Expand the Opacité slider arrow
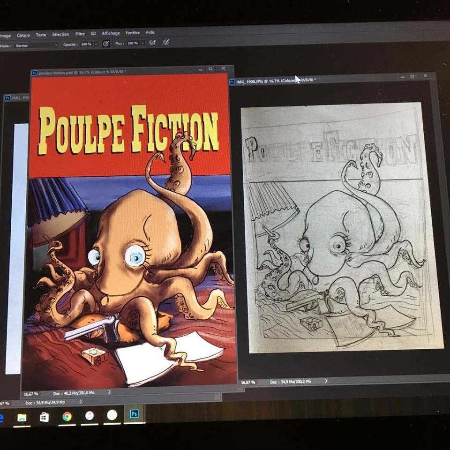 click(x=96, y=44)
